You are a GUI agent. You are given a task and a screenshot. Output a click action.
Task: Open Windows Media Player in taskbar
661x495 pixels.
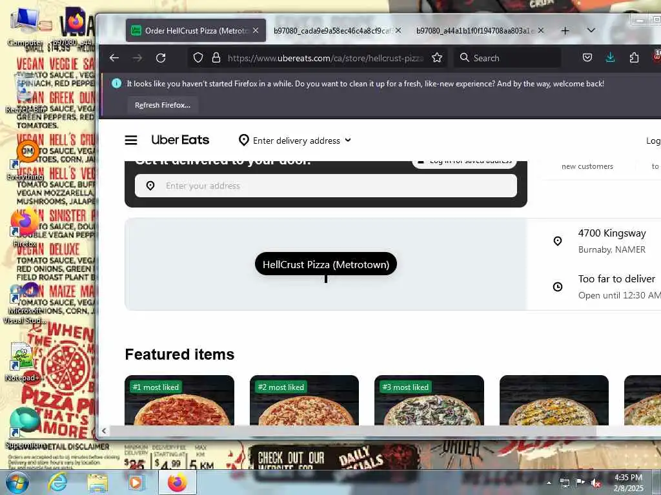(x=136, y=483)
